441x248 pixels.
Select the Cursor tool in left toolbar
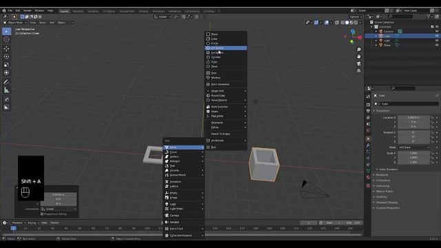(6, 40)
